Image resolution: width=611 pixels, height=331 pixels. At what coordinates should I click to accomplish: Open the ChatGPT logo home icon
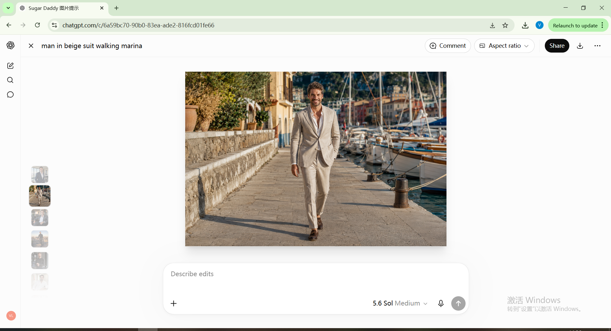point(11,45)
